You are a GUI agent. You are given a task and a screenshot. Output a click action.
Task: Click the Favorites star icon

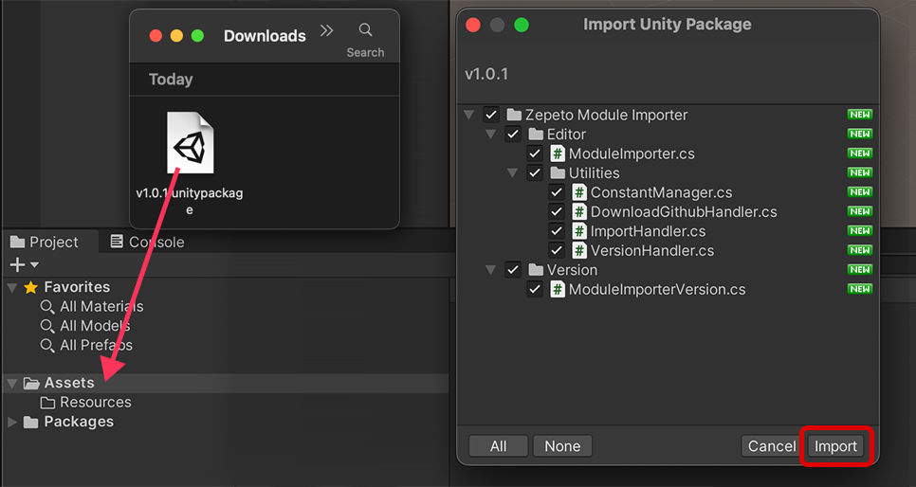[31, 287]
